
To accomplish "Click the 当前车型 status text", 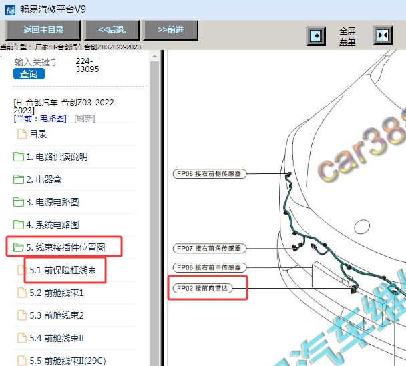I will [x=70, y=47].
